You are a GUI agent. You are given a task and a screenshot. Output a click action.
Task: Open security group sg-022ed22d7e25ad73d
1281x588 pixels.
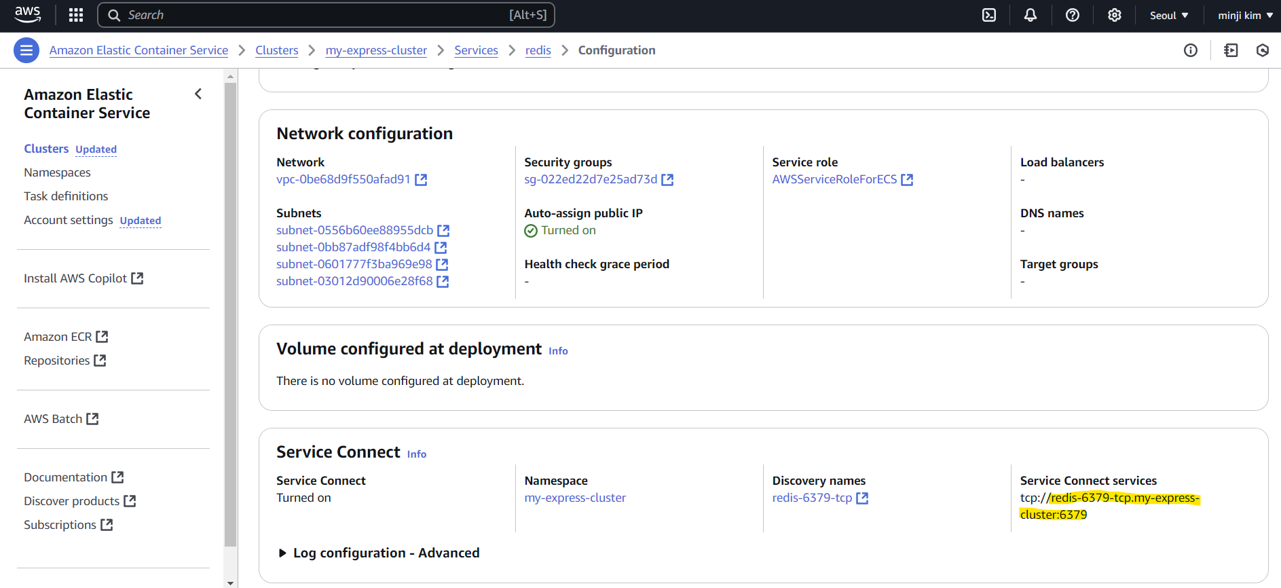(x=591, y=179)
